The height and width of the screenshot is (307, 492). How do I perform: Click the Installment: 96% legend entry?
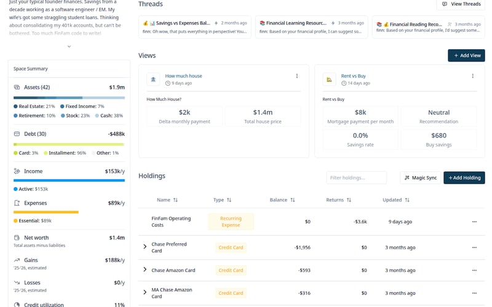pyautogui.click(x=65, y=153)
